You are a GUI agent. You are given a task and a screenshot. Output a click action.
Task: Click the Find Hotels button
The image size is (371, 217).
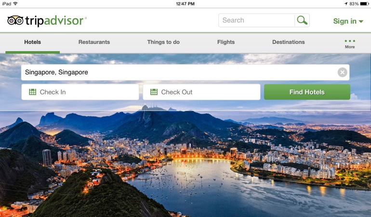pos(307,92)
